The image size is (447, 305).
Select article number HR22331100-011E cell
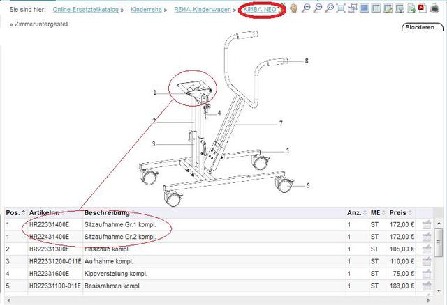click(55, 286)
